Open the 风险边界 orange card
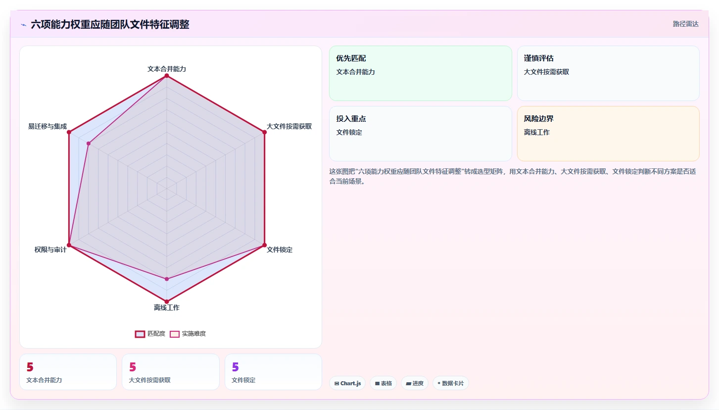Image resolution: width=719 pixels, height=410 pixels. click(x=608, y=134)
